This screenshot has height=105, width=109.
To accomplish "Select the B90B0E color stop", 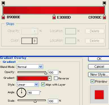I will [x=3, y=17].
